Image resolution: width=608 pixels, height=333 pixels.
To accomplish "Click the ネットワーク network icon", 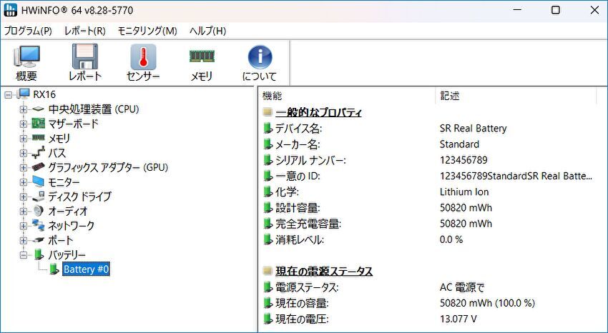I will coord(38,225).
